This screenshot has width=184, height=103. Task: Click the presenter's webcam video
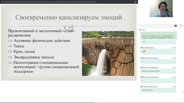(161, 9)
